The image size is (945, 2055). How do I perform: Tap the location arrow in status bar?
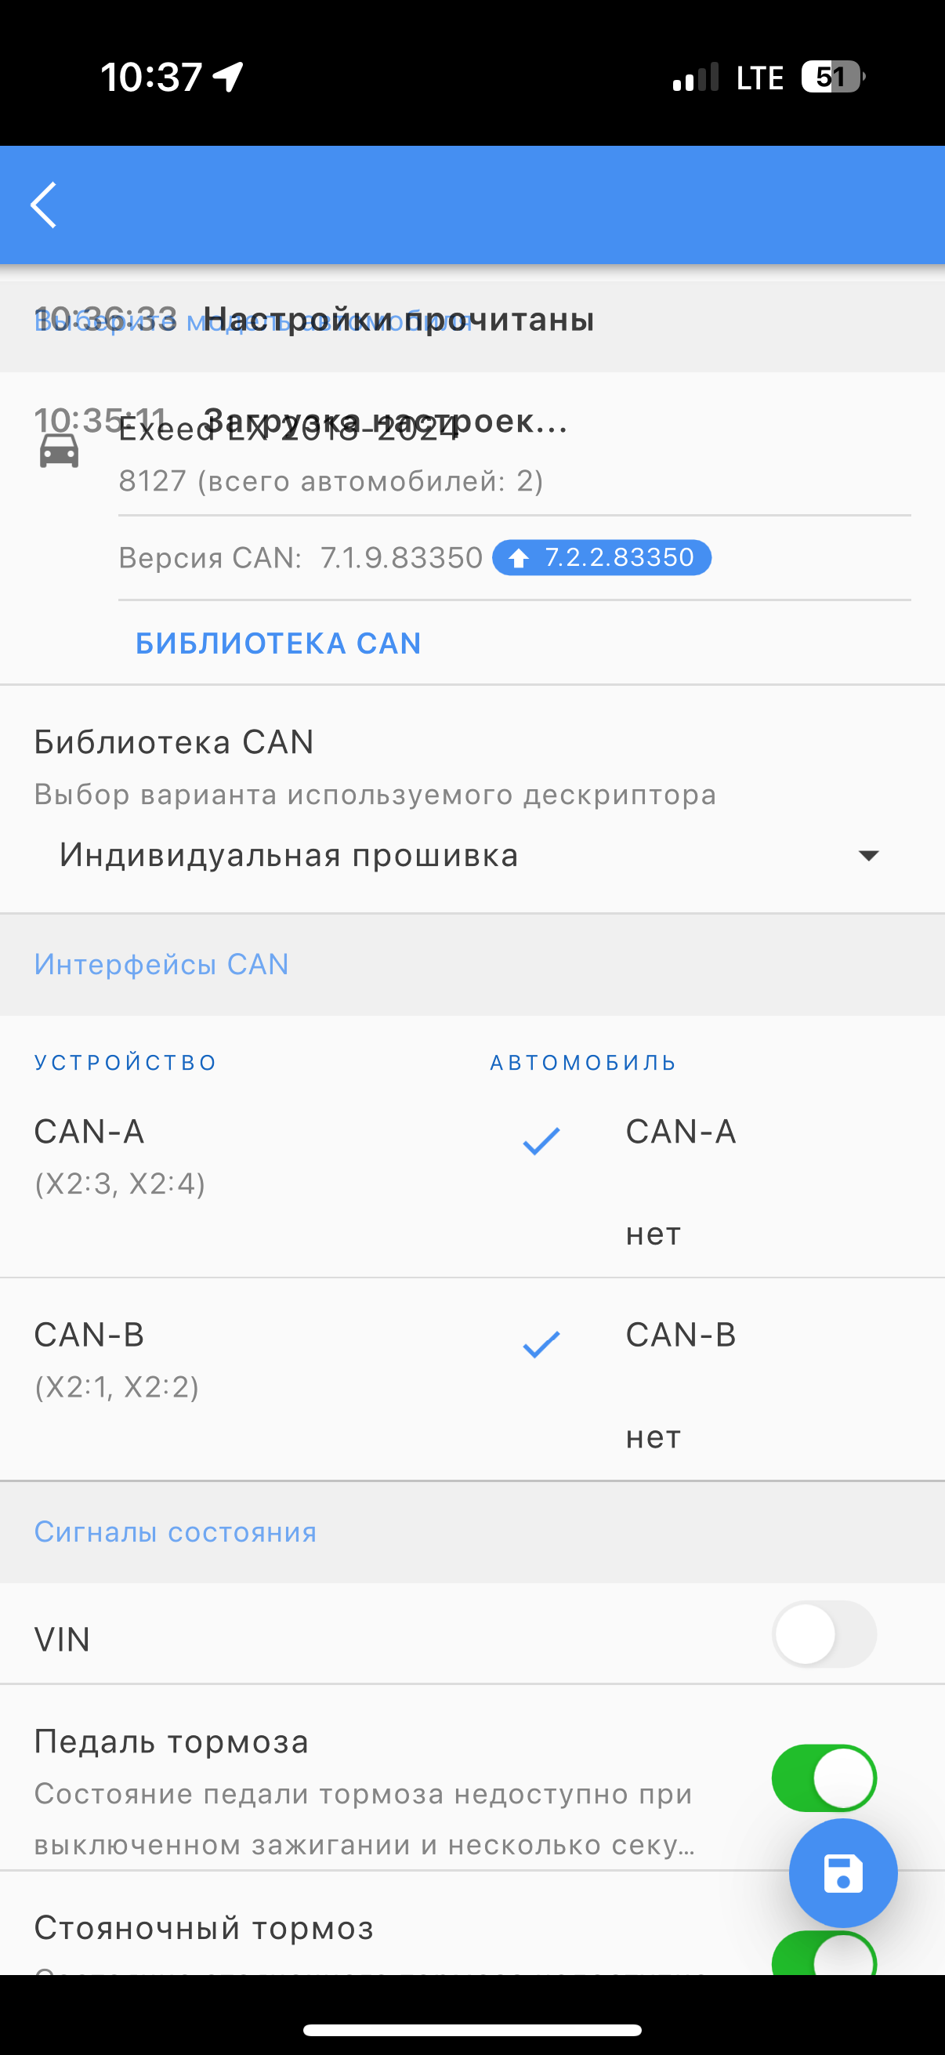(228, 78)
